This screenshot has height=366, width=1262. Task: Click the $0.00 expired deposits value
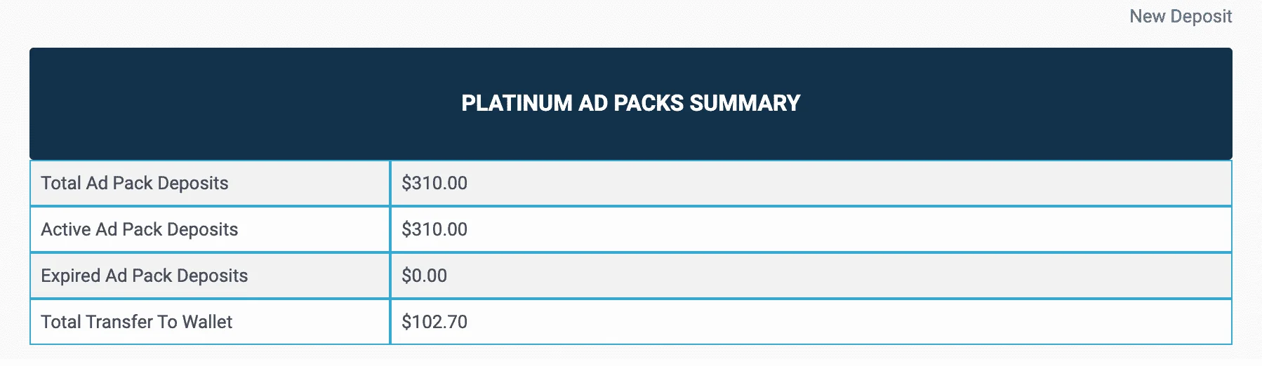pyautogui.click(x=424, y=276)
